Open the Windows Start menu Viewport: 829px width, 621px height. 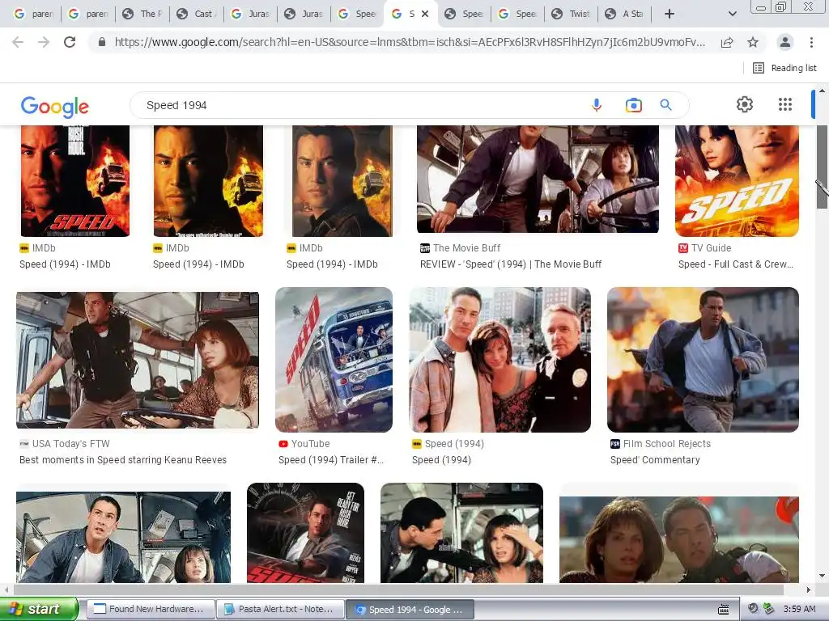[39, 609]
